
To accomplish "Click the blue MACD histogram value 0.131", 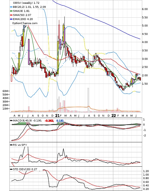I will [x=60, y=121].
